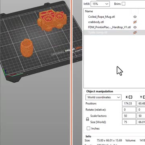Screen dimensions: 145x145
Task: Enable the Brim checkbox
Action: [x=123, y=4]
